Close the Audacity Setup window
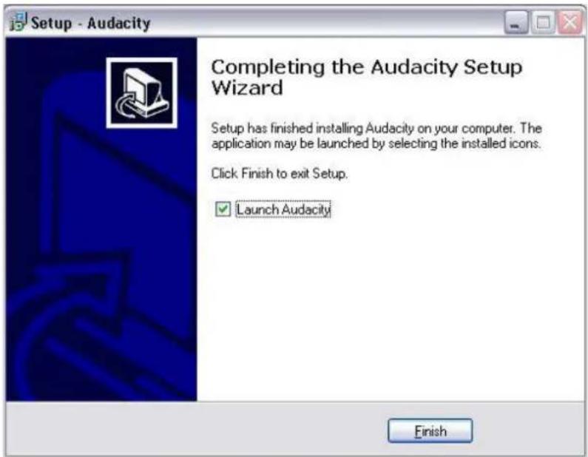The image size is (588, 457). (570, 22)
